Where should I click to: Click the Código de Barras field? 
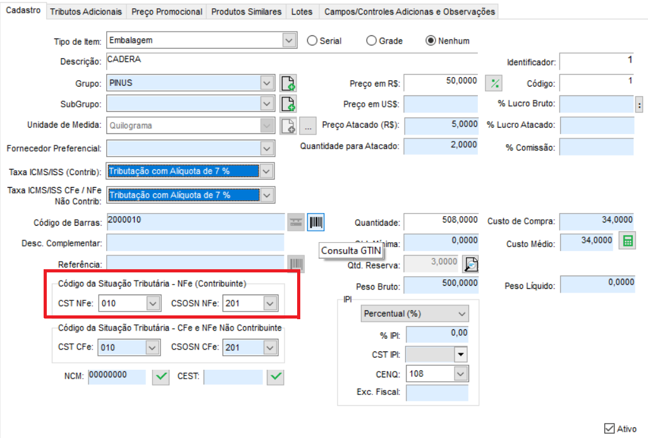196,222
